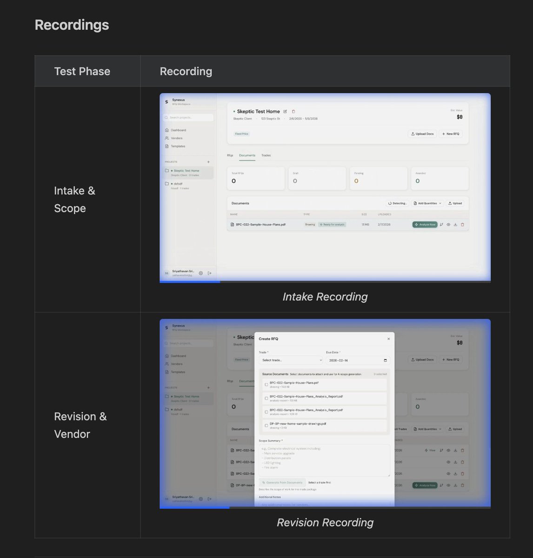The width and height of the screenshot is (533, 558).
Task: Click the Scope Summary text area
Action: point(325,460)
